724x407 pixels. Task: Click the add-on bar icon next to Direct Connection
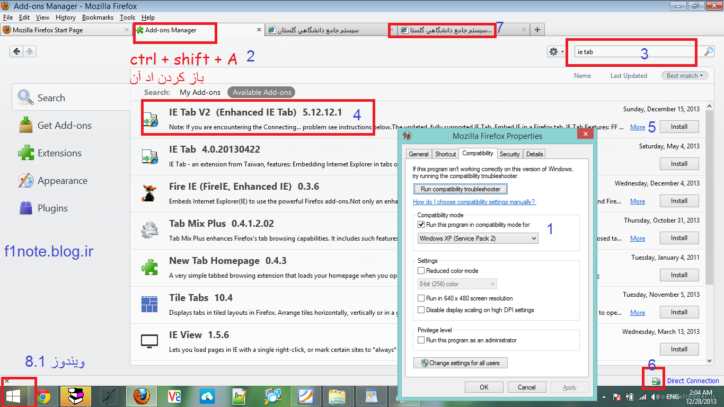click(x=656, y=381)
